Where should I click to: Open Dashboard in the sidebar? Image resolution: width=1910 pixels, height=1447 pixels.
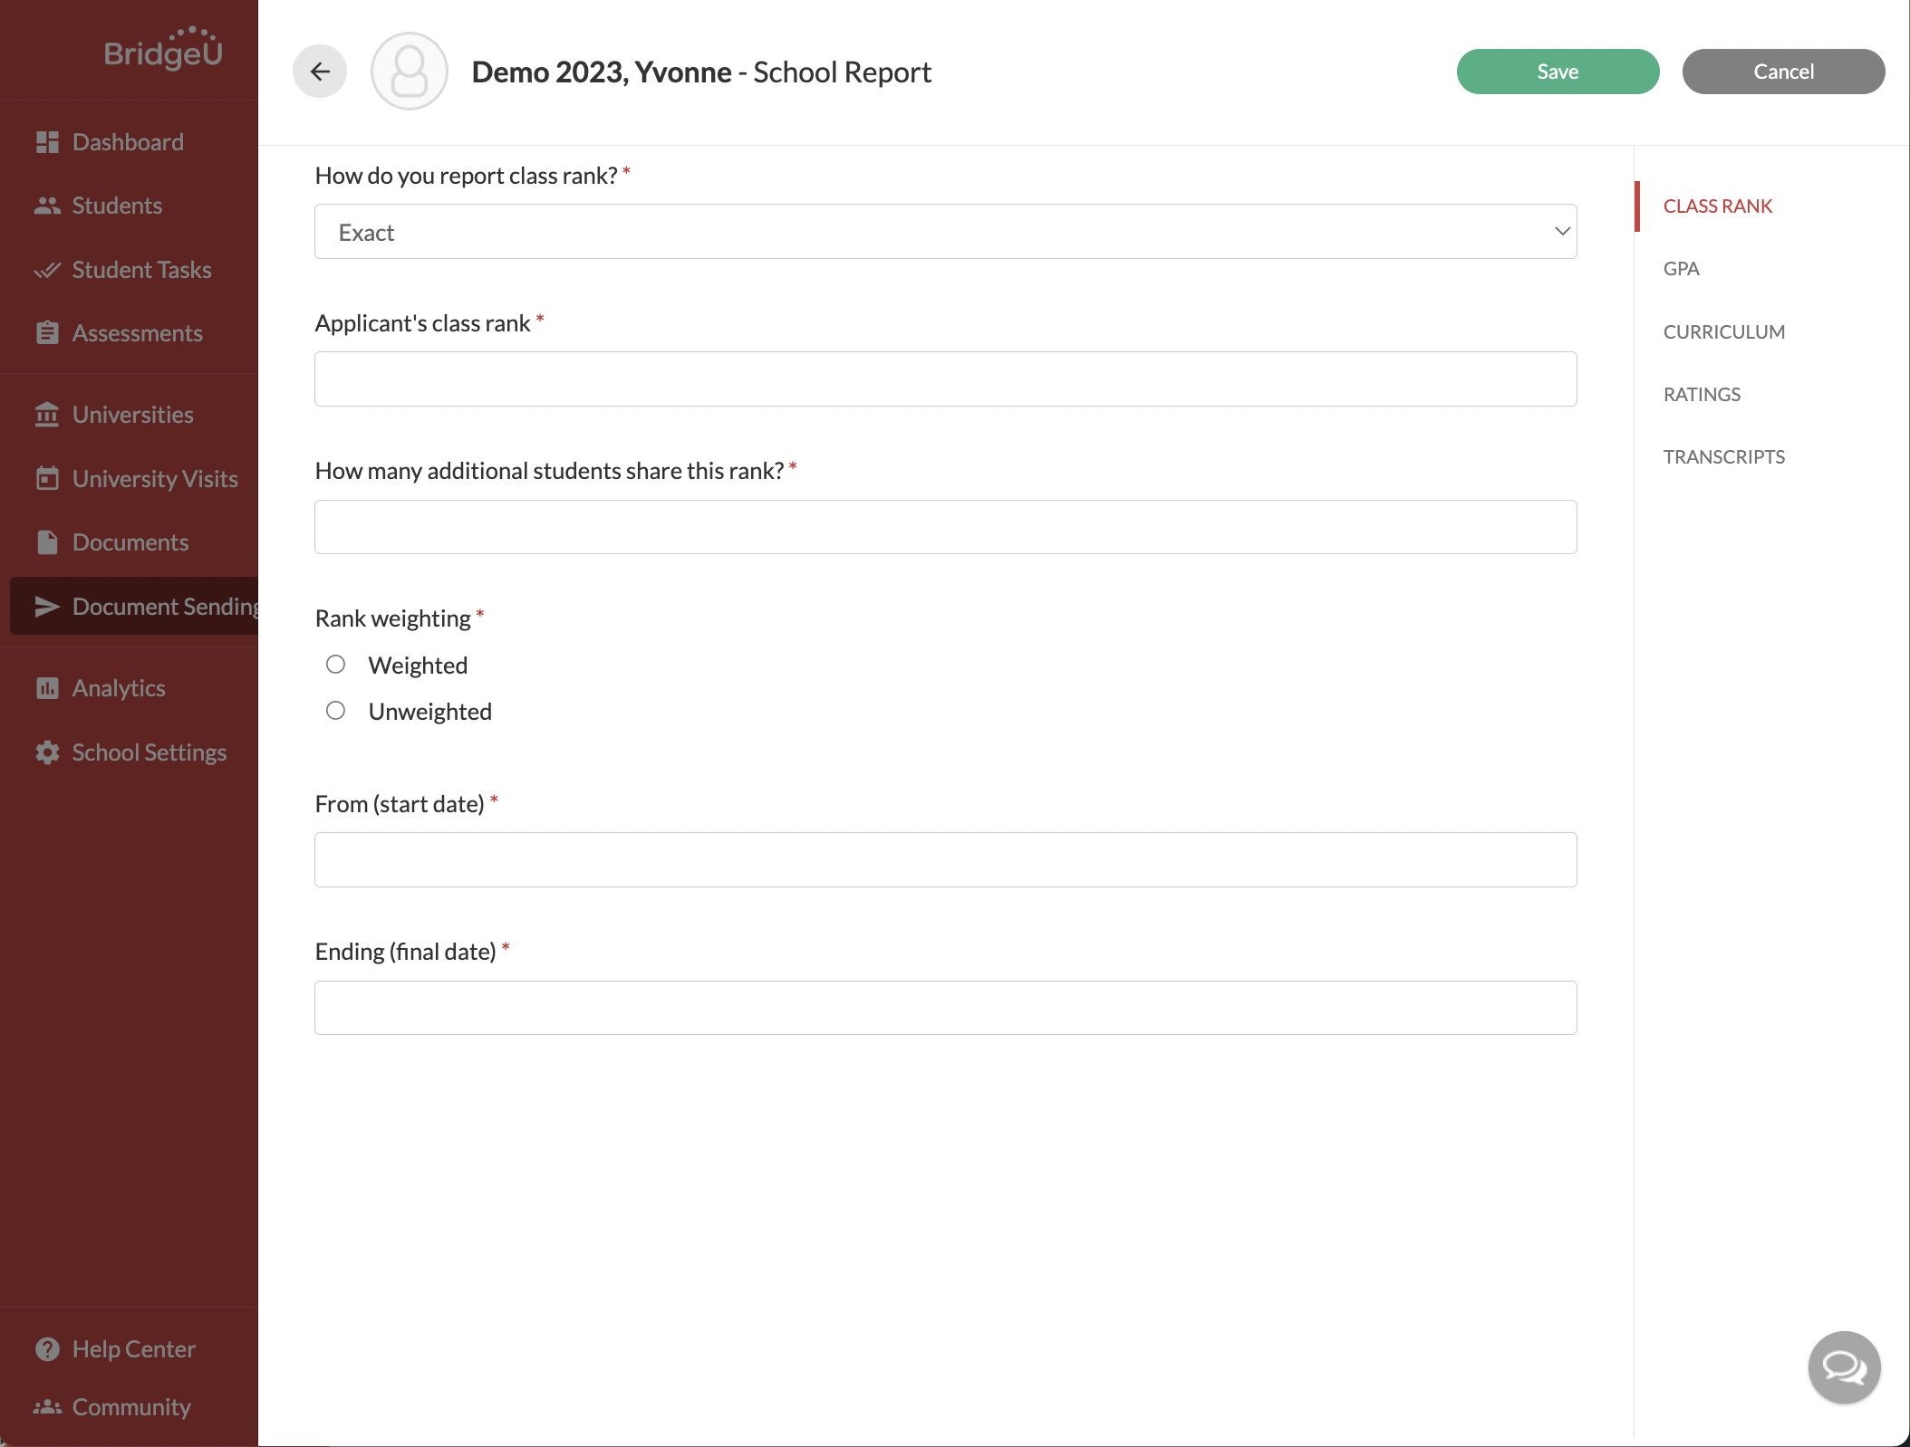pos(129,142)
